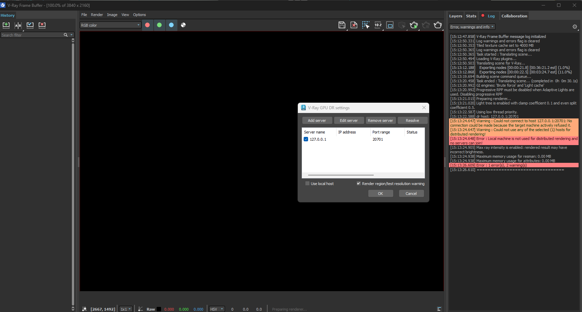Start interactive render teapot with play arrow
582x312 pixels.
414,25
